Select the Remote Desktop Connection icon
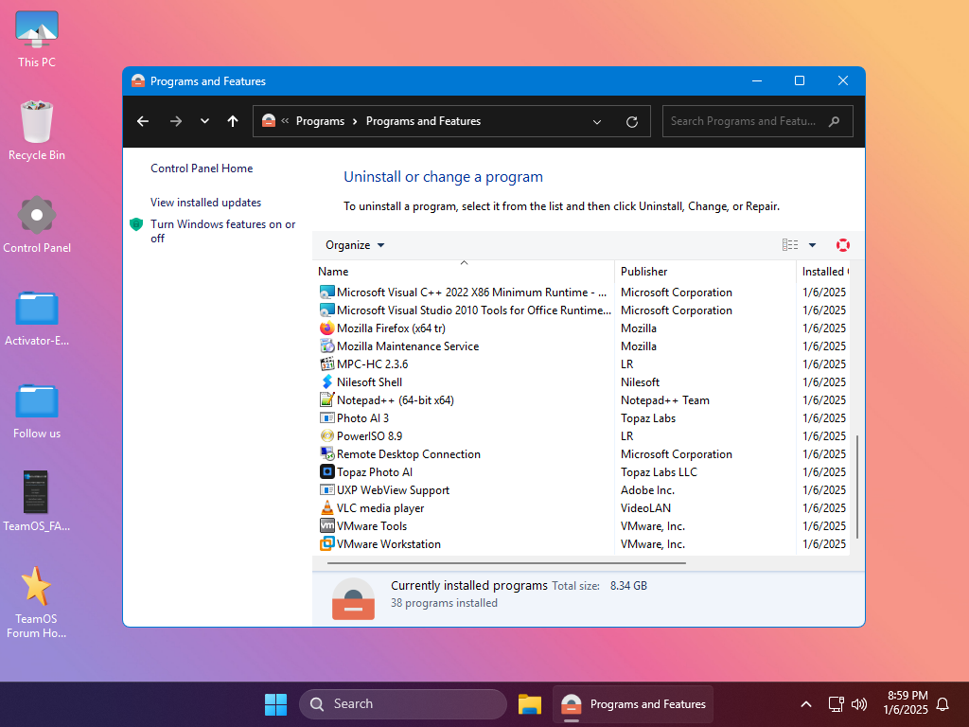969x727 pixels. point(326,453)
